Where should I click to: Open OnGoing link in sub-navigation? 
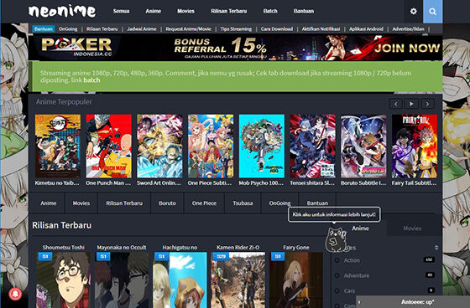[68, 29]
